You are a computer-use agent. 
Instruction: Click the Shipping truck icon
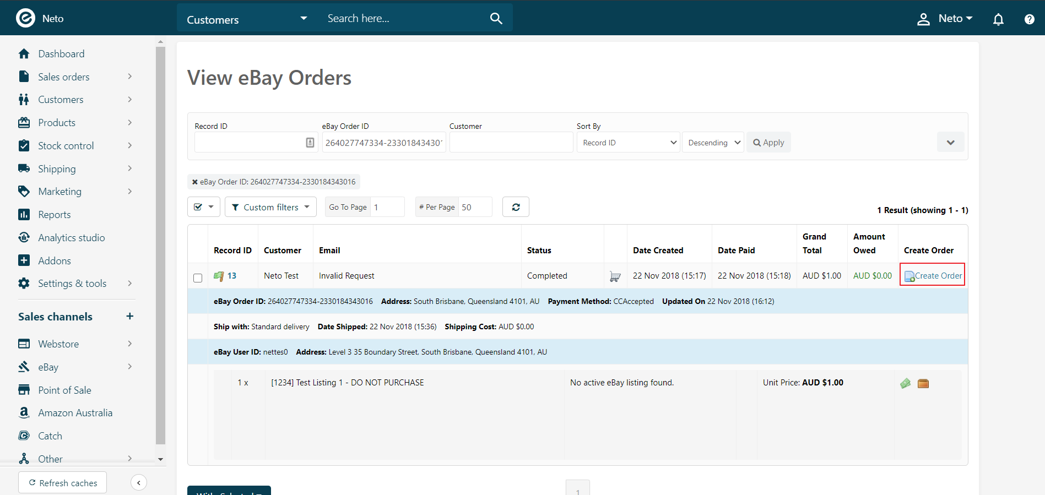coord(24,168)
